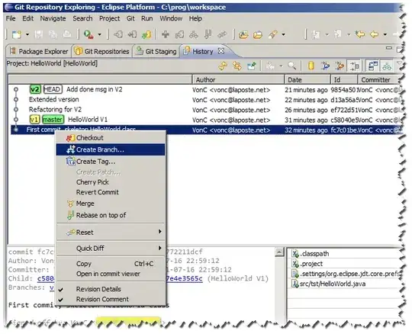Click the comment pane scrollbar up arrow
Viewport: 412px width, 334px height.
279,252
